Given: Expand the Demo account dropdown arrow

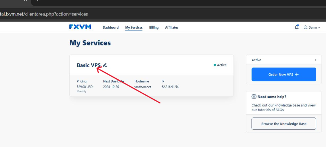Looking at the screenshot, I should (x=319, y=28).
